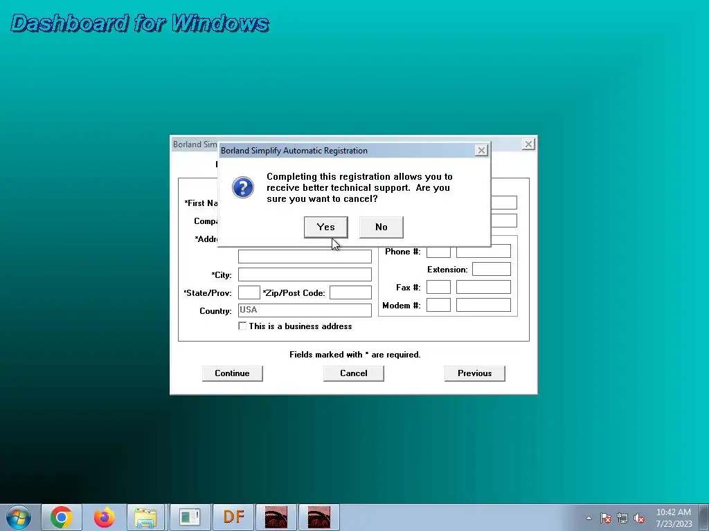
Task: Confirm cancel by clicking Yes
Action: (325, 227)
